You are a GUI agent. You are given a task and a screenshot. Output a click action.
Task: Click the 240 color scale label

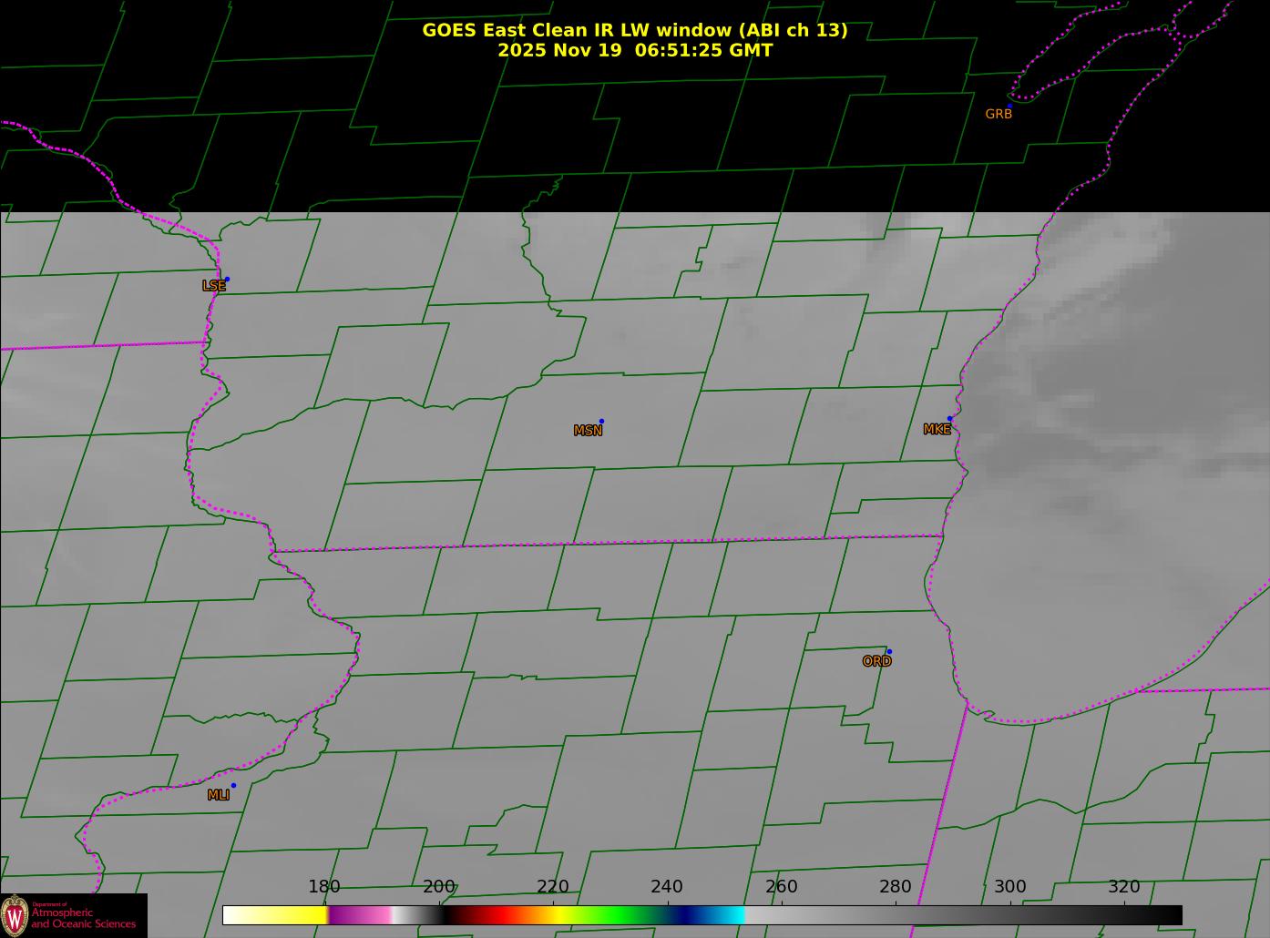[667, 887]
